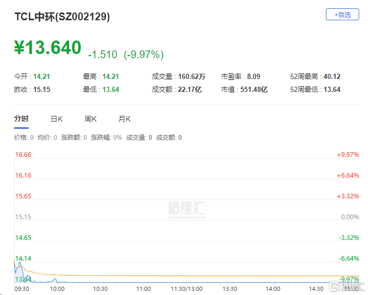The image size is (368, 295).
Task: Click the 11:00 time axis marker
Action: [x=143, y=289]
